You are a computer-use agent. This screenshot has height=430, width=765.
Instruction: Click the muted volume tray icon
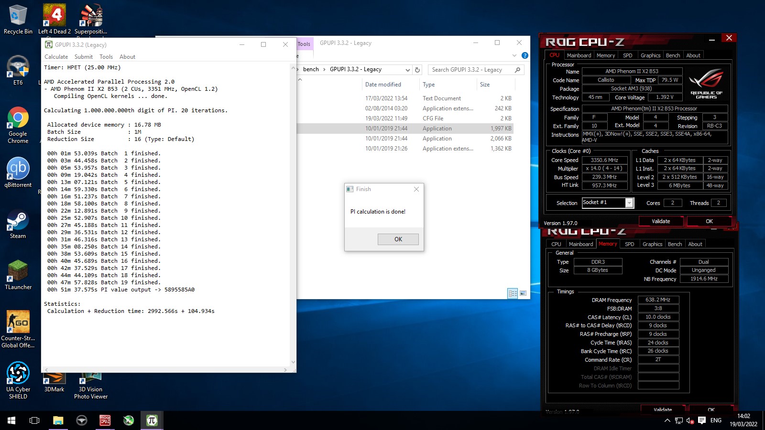pyautogui.click(x=690, y=420)
